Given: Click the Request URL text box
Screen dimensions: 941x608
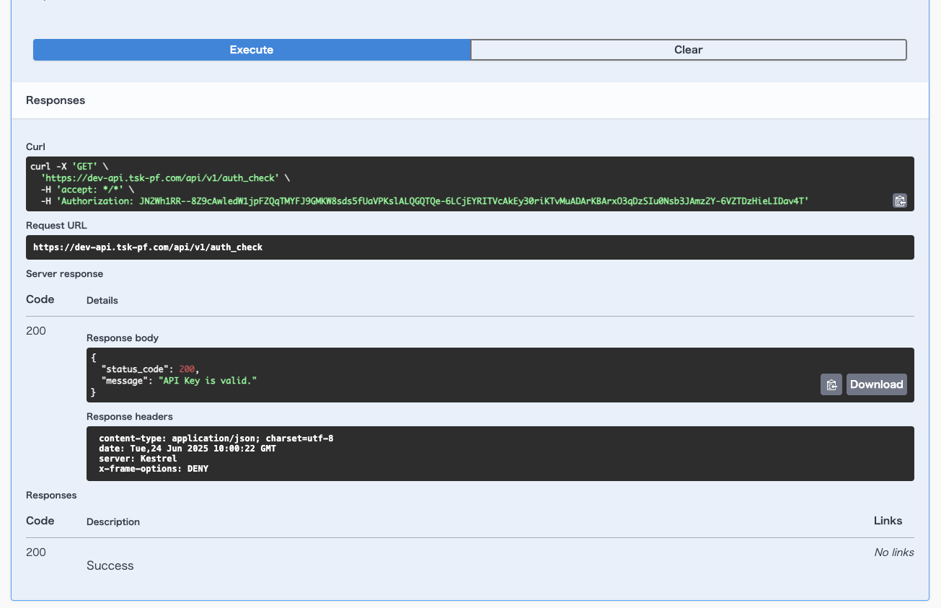Looking at the screenshot, I should tap(470, 247).
